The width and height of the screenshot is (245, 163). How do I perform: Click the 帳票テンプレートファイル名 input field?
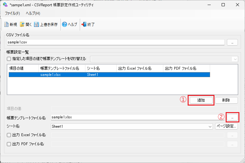137,117
